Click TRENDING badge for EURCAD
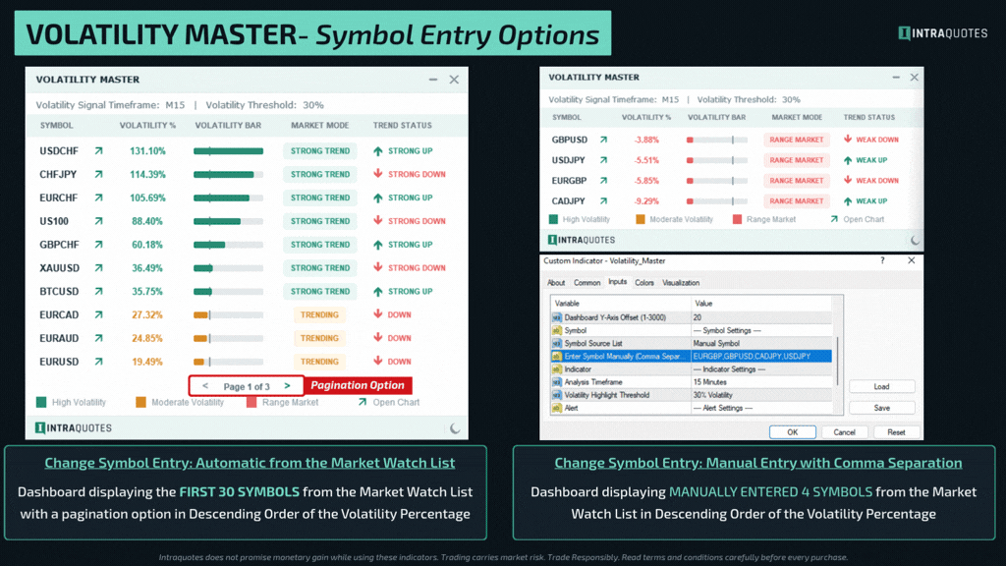Image resolution: width=1006 pixels, height=566 pixels. point(319,314)
